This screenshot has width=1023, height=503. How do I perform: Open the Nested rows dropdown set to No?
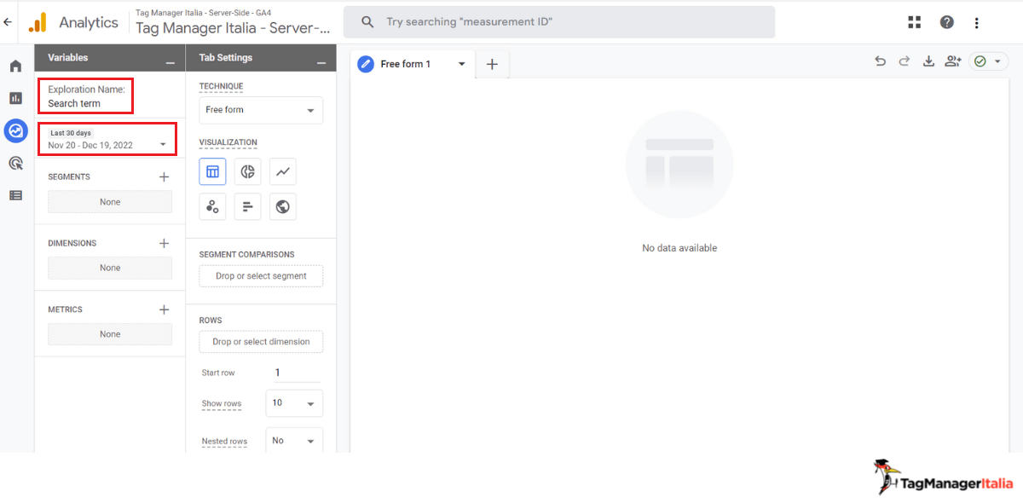tap(294, 441)
